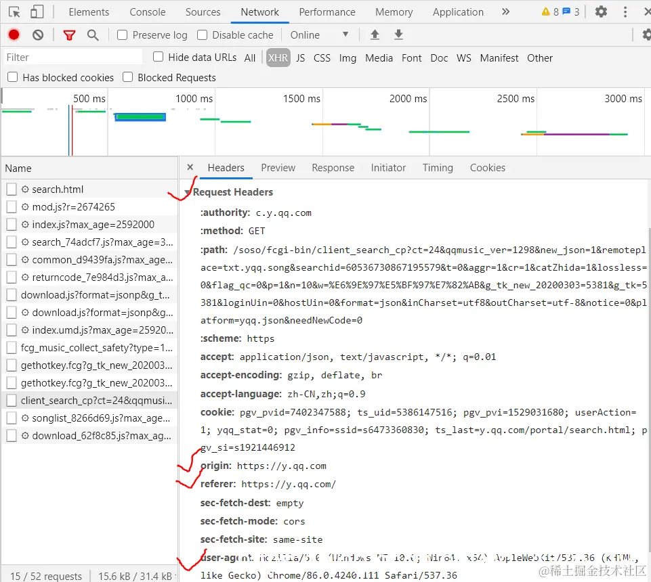651x582 pixels.
Task: Check Has blocked cookies
Action: (x=12, y=77)
